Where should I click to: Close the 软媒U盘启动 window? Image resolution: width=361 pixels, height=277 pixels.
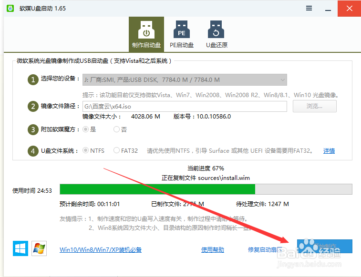click(x=349, y=8)
